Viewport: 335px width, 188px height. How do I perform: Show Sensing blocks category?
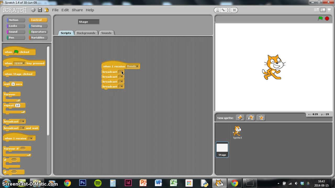38,26
